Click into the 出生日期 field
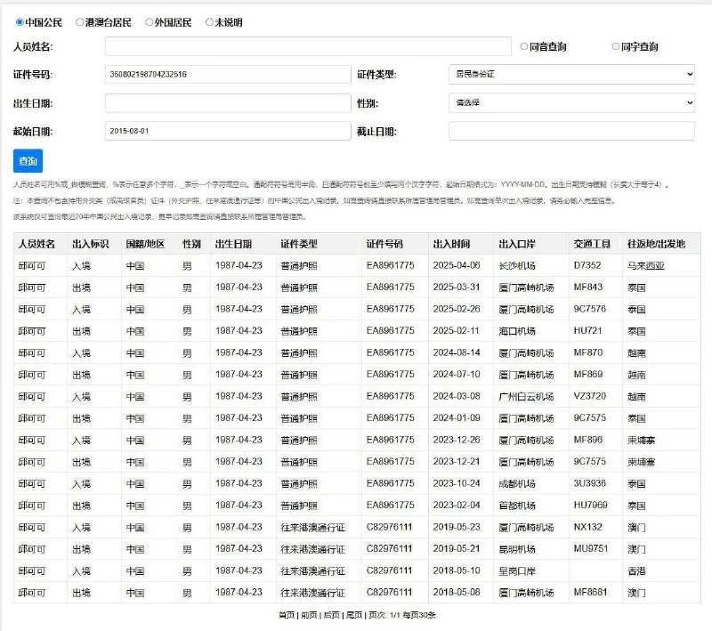712x631 pixels. coord(228,103)
